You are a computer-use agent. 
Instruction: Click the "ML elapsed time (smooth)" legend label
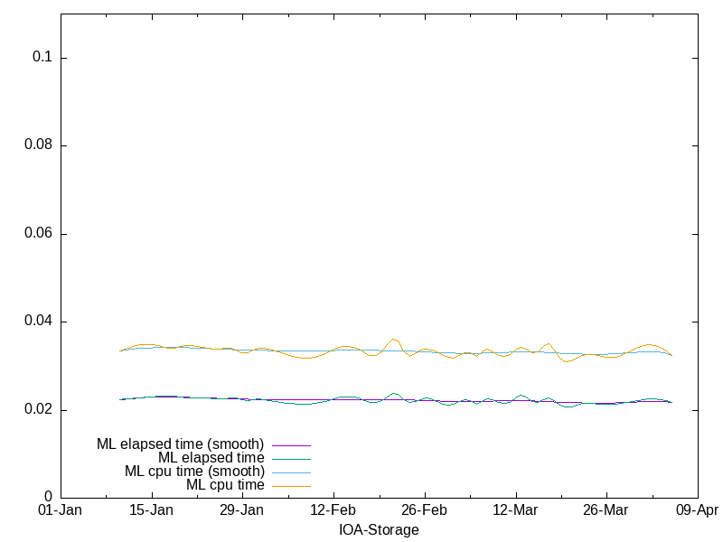tap(180, 444)
